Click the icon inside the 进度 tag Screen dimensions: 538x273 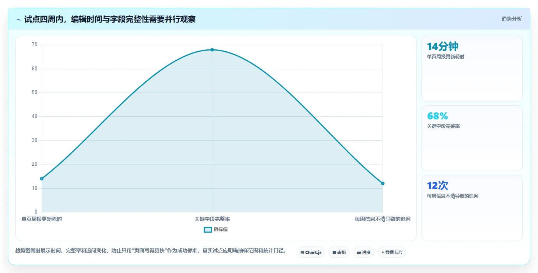pyautogui.click(x=359, y=253)
